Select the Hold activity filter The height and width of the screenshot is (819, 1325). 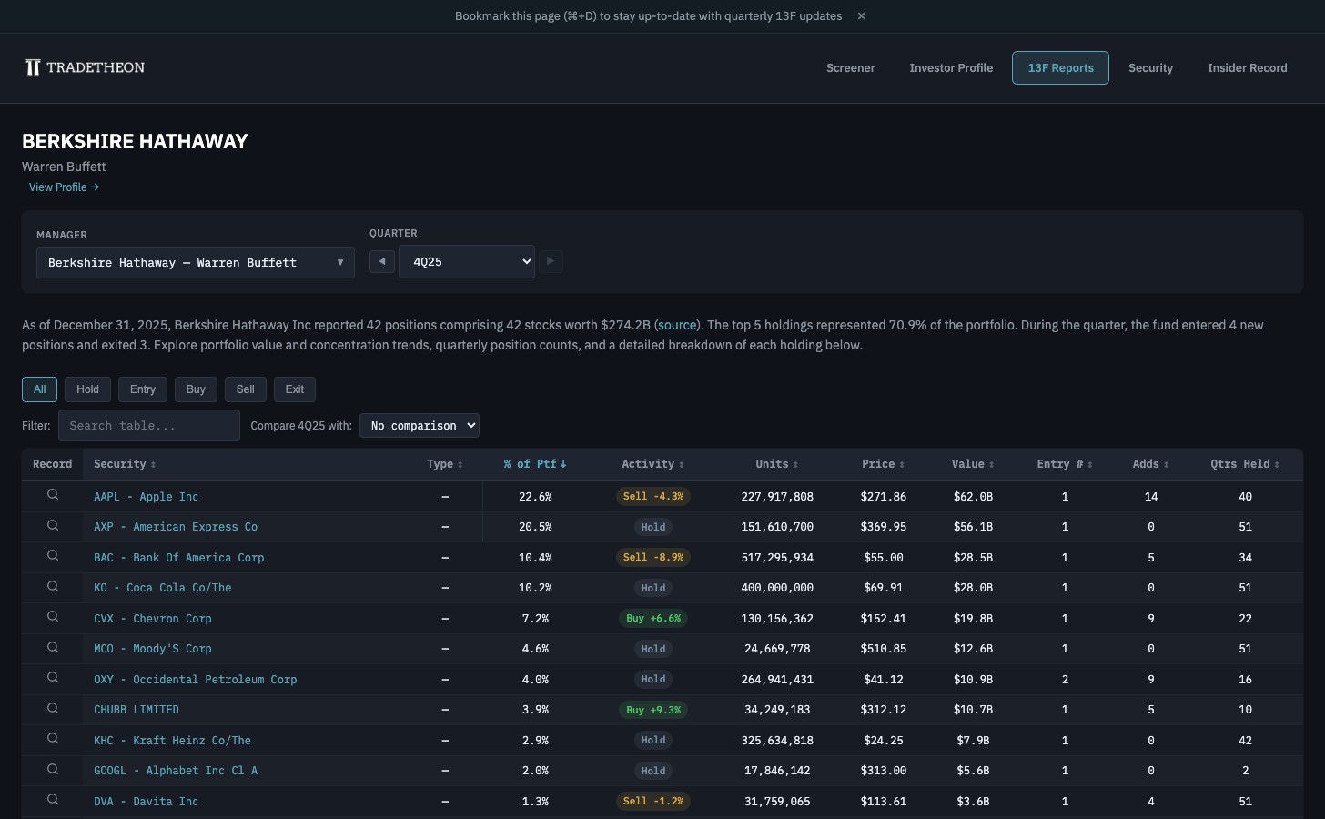coord(87,389)
